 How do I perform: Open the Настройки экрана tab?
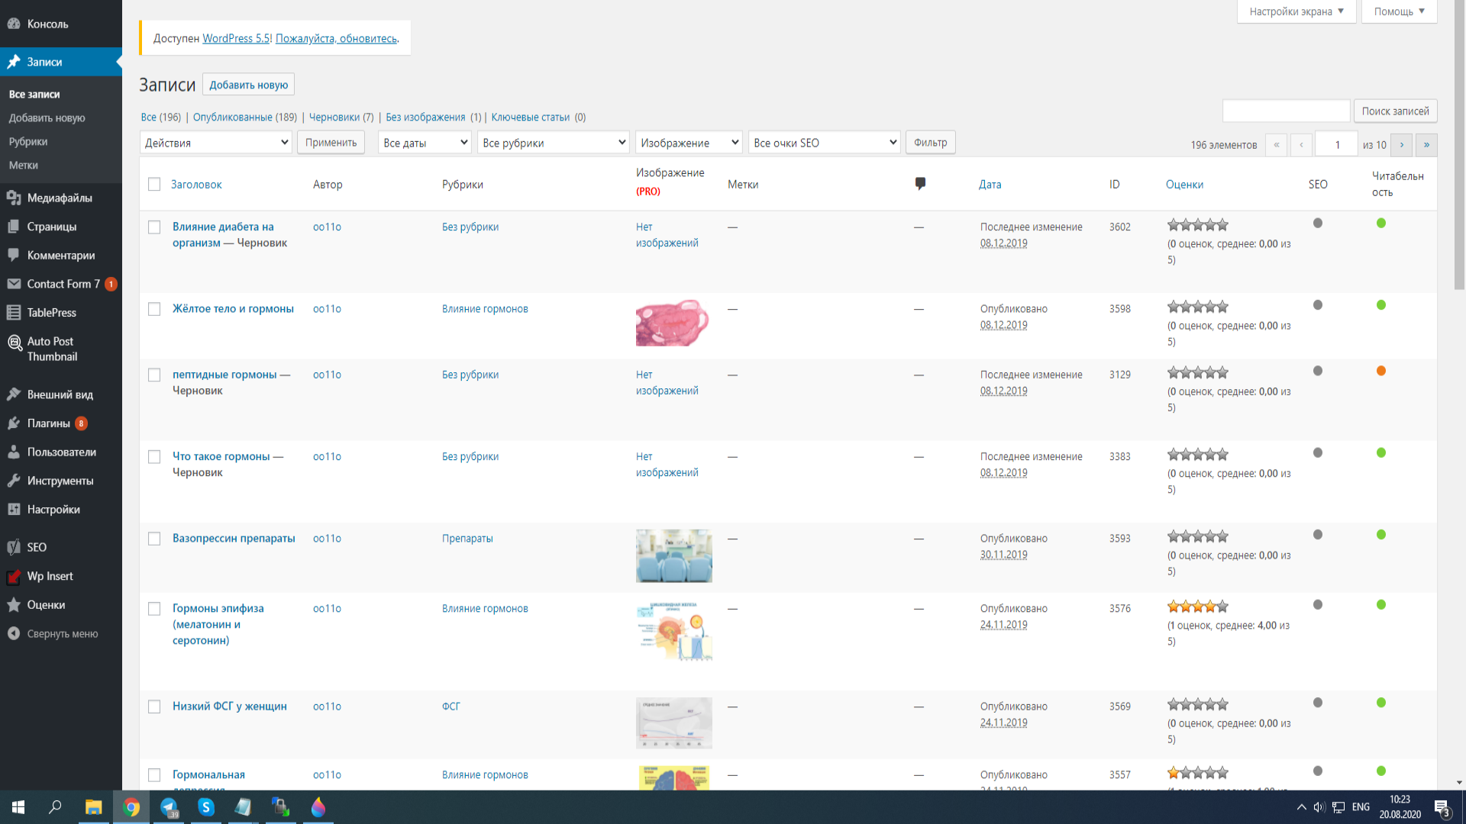[x=1296, y=11]
